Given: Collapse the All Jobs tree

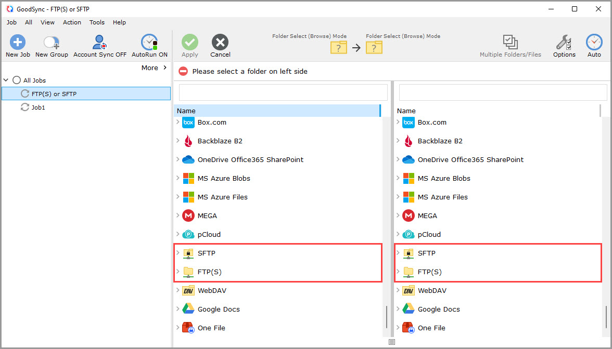Looking at the screenshot, I should [6, 80].
